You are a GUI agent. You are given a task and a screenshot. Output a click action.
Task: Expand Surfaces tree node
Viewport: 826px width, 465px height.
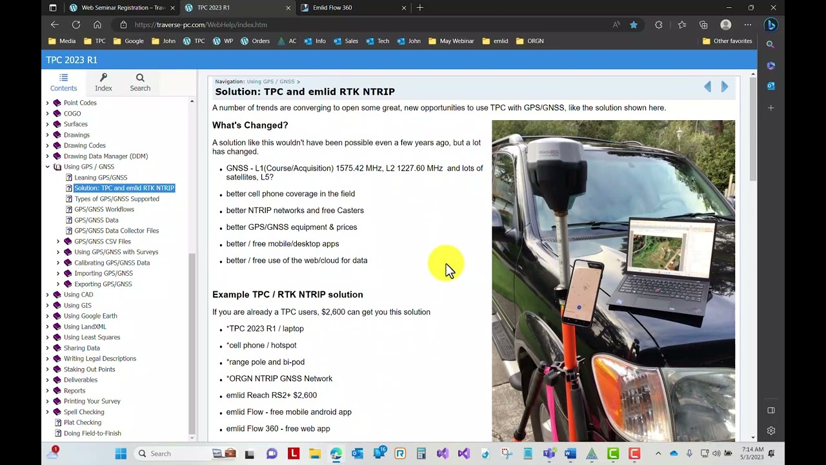pyautogui.click(x=47, y=124)
